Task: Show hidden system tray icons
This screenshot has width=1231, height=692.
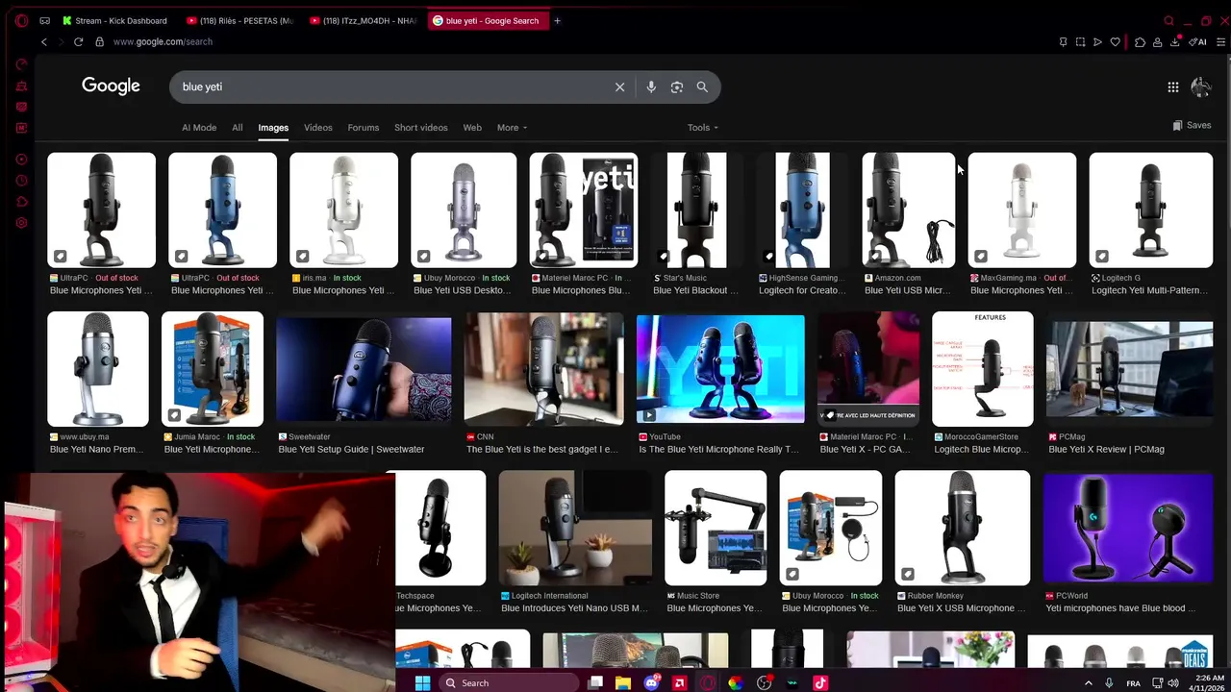Action: pyautogui.click(x=1089, y=683)
